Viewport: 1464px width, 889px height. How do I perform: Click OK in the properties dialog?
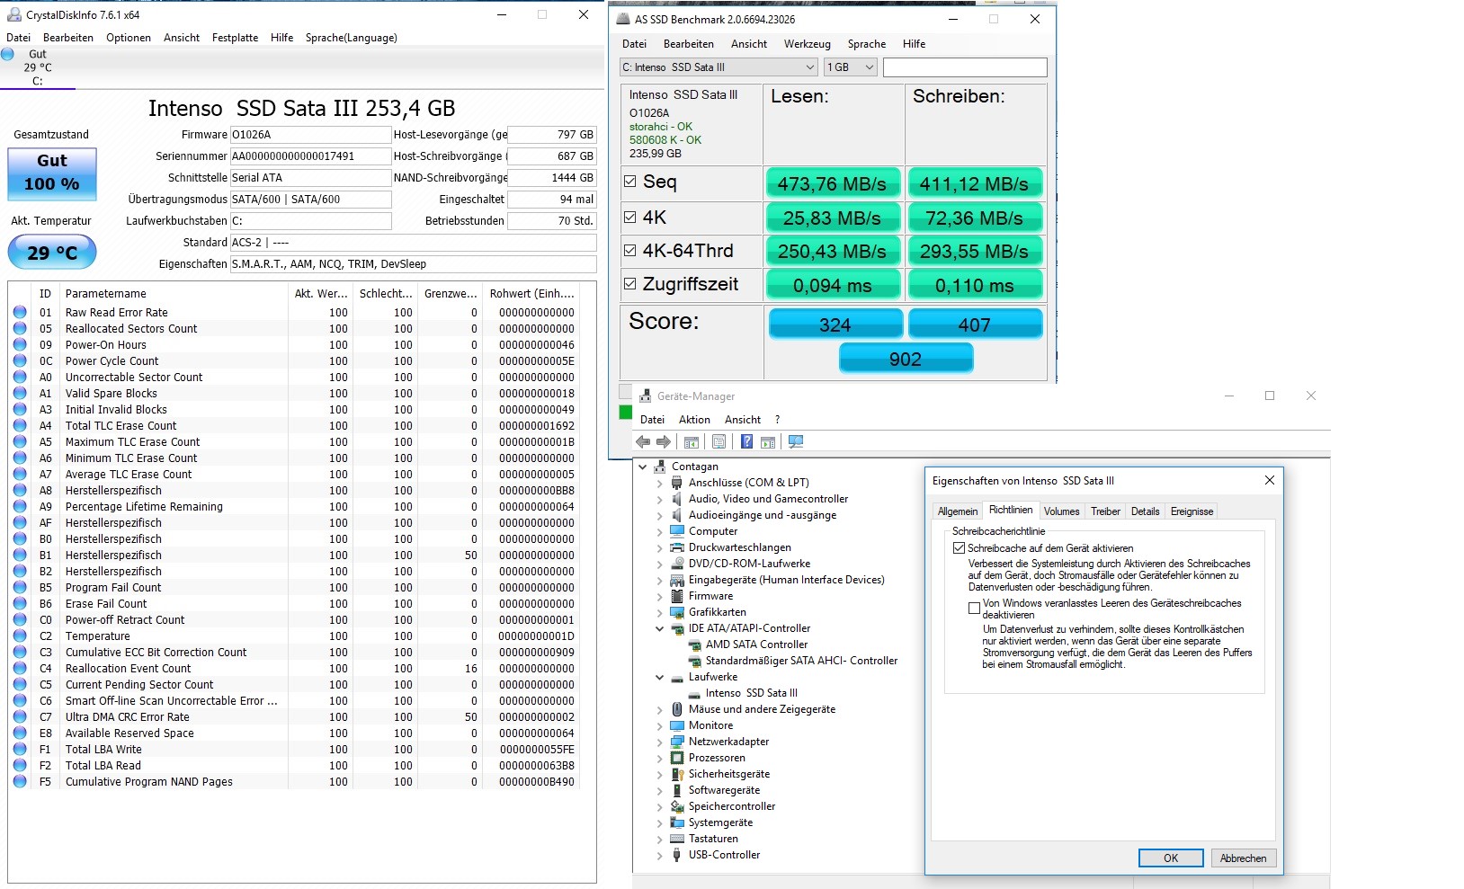tap(1171, 858)
